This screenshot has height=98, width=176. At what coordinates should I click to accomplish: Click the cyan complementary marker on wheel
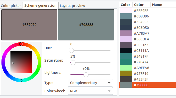21,80
